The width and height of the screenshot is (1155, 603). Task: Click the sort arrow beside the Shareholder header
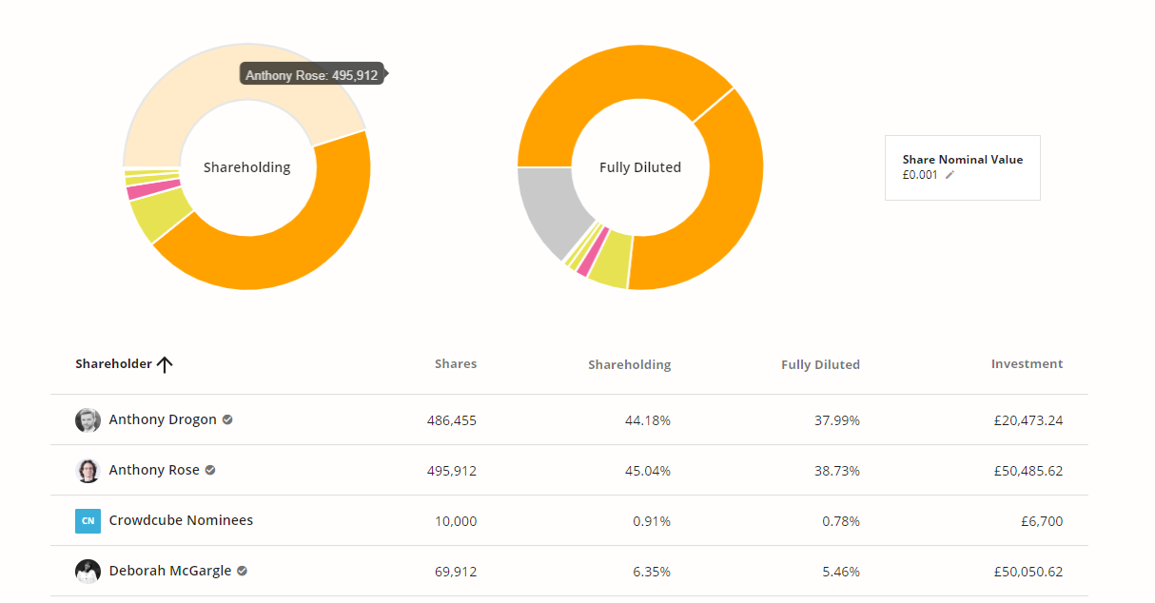[x=165, y=364]
